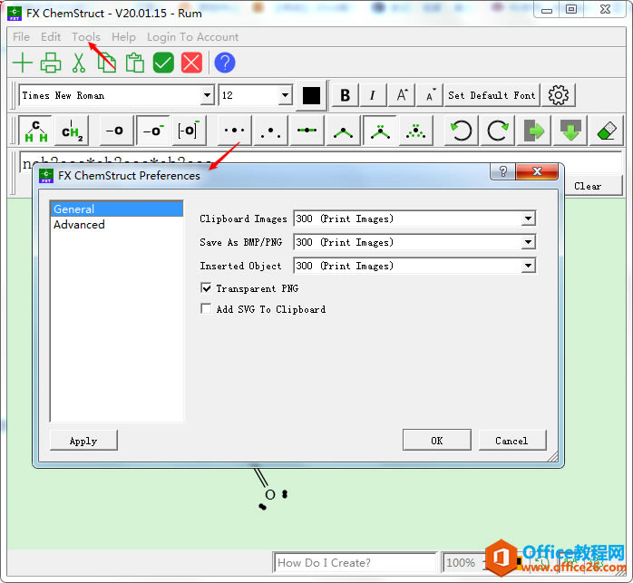
Task: Select the angled green bond icon
Action: pyautogui.click(x=343, y=131)
